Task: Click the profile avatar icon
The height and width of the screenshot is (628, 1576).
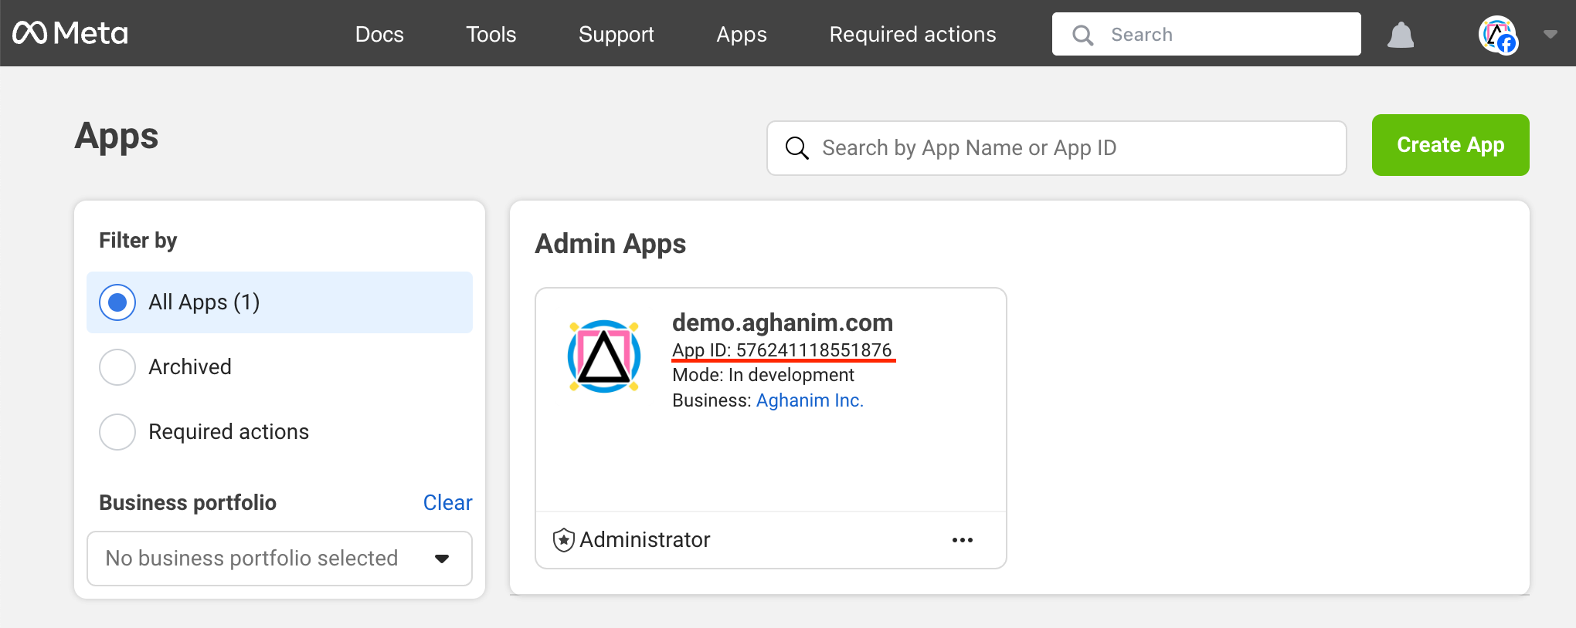Action: pos(1497,35)
